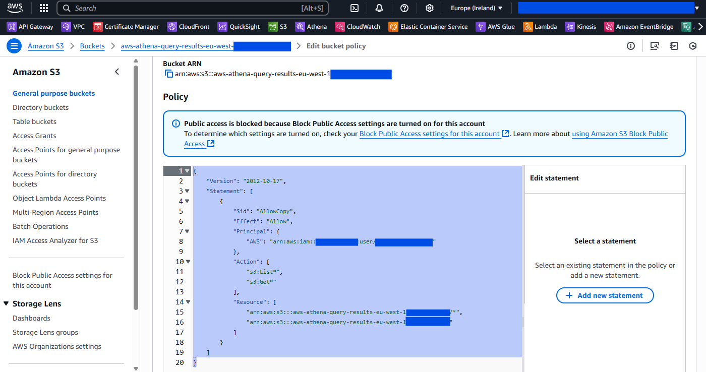
Task: Open IAM Access Analyzer for S3
Action: tap(55, 240)
